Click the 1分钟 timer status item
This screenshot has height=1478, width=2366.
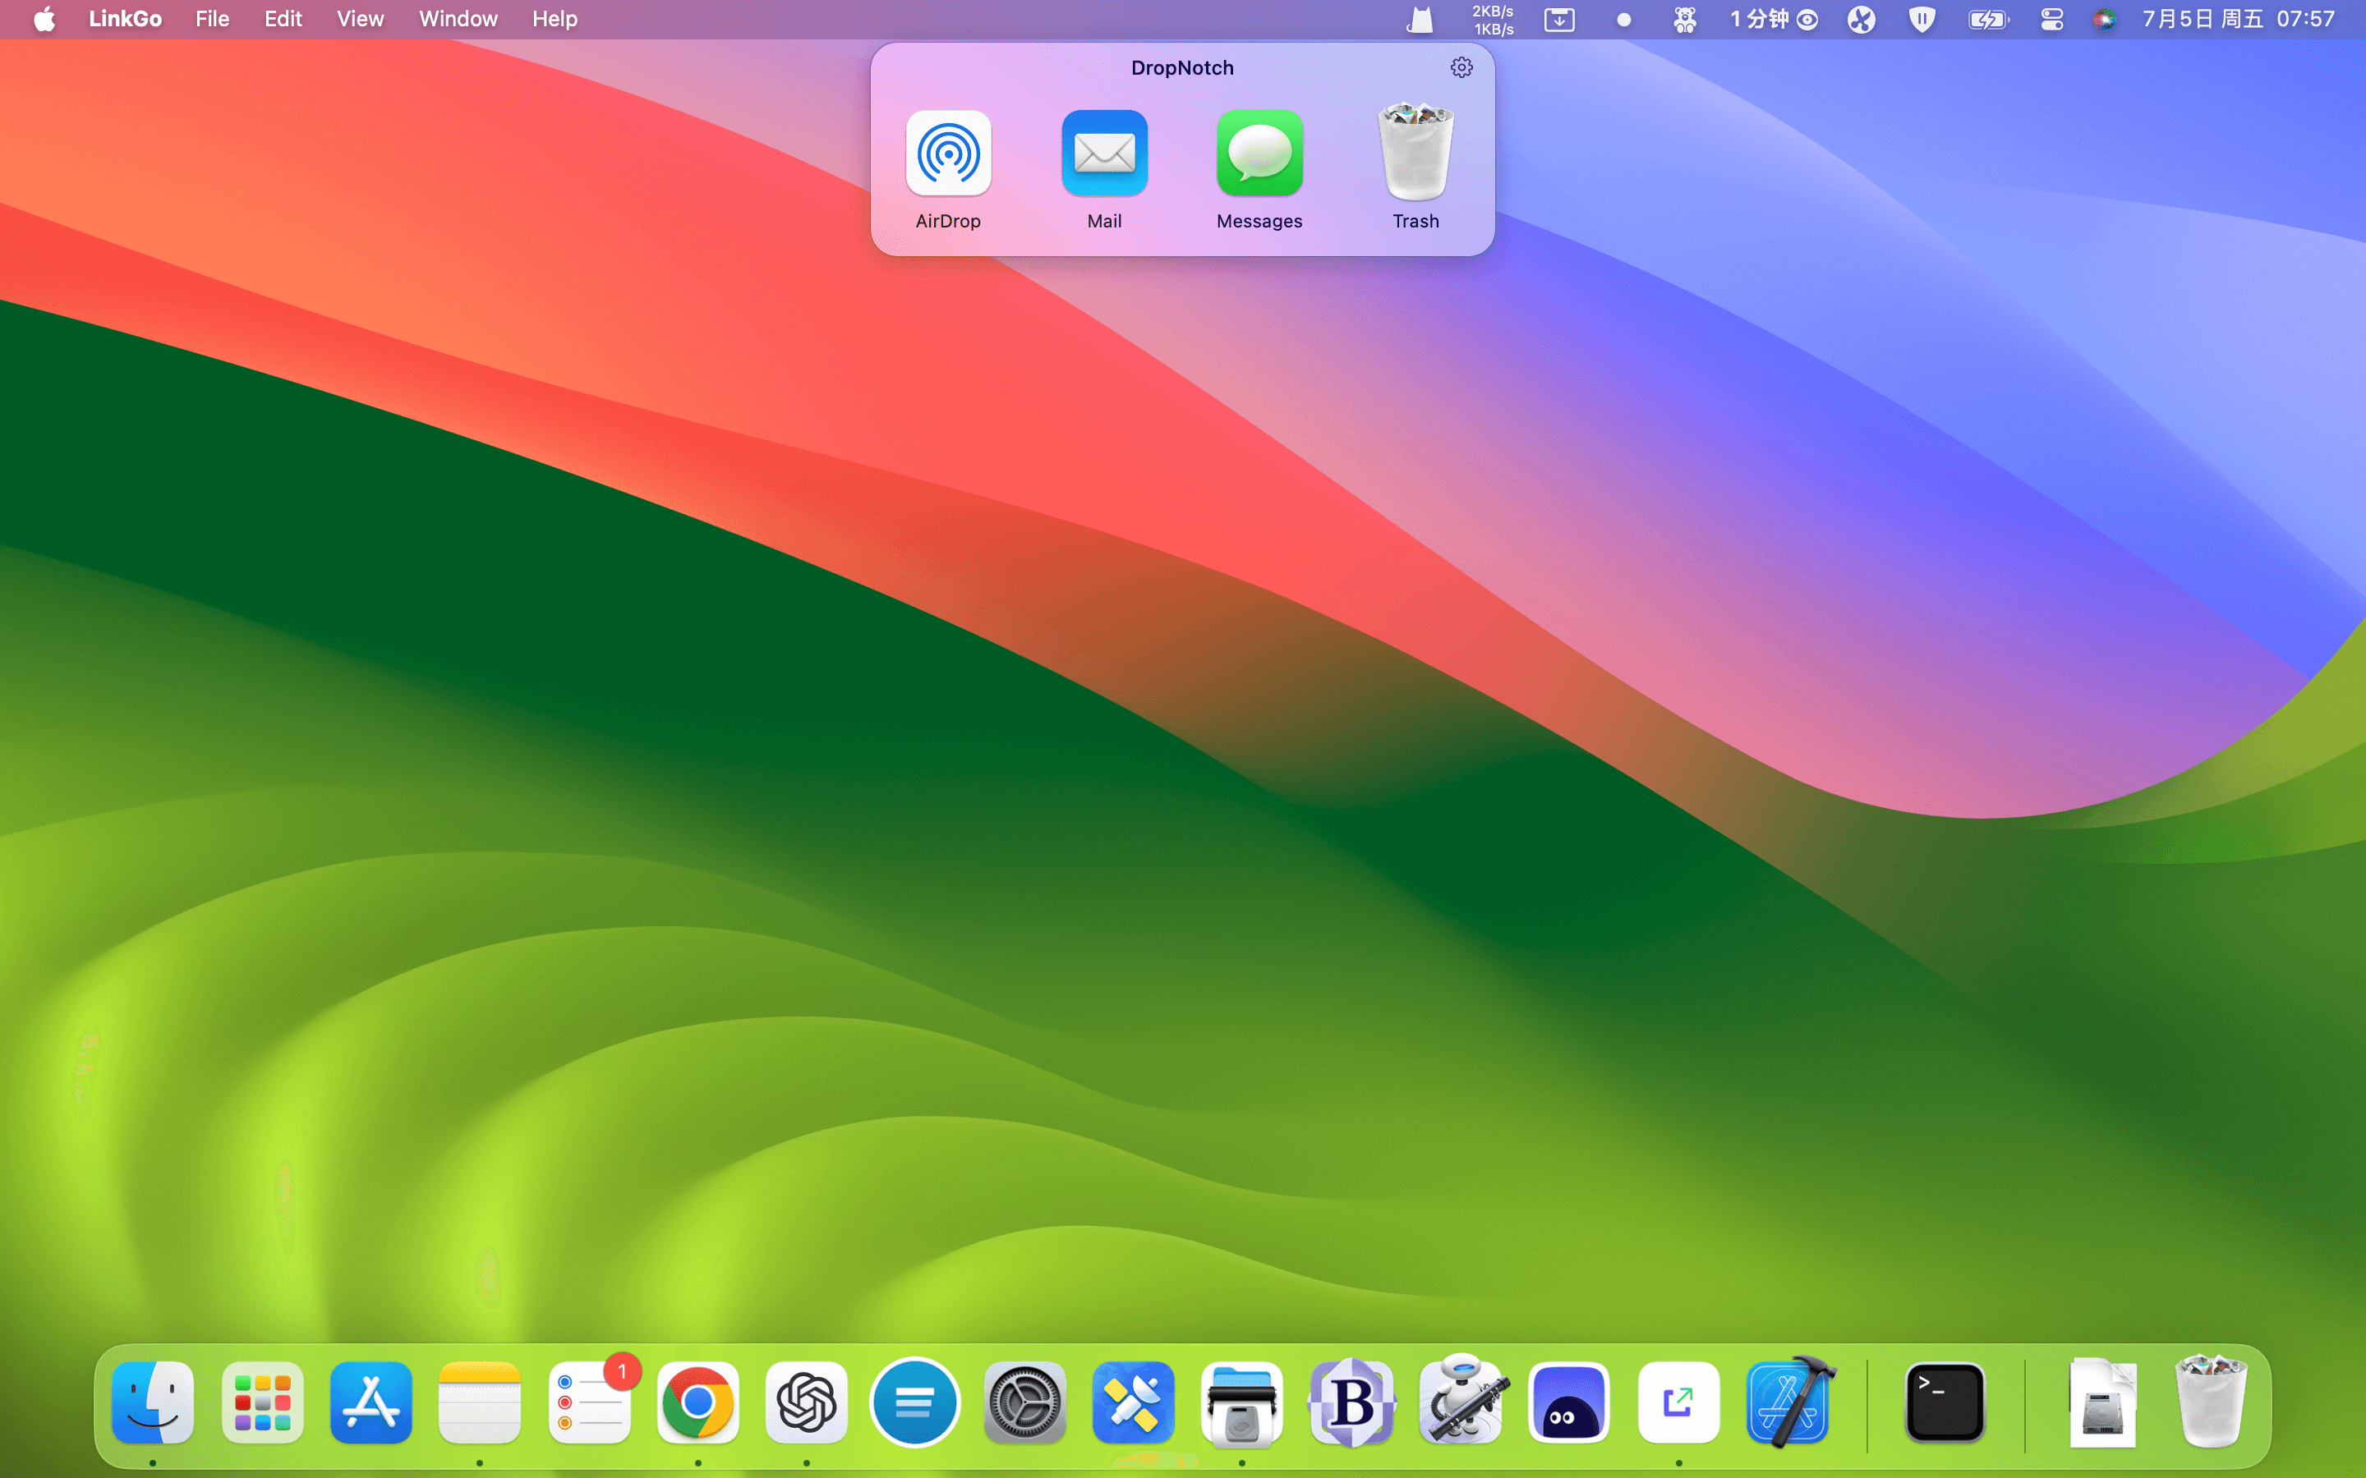1774,20
